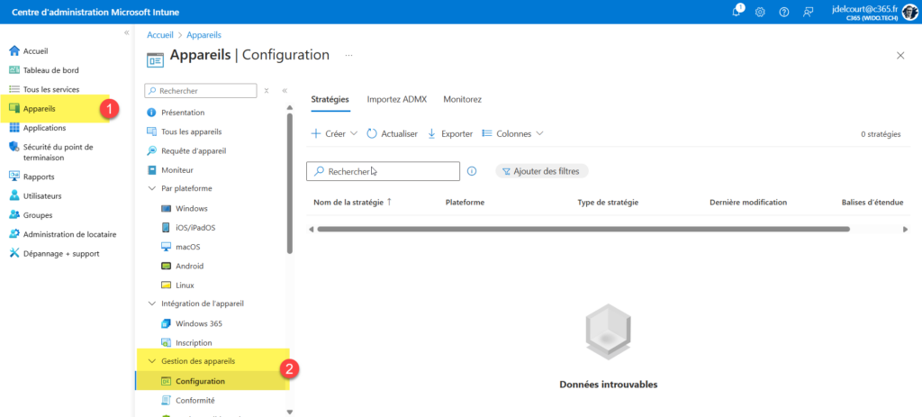922x417 pixels.
Task: Open the more options ellipsis by title
Action: pos(348,55)
